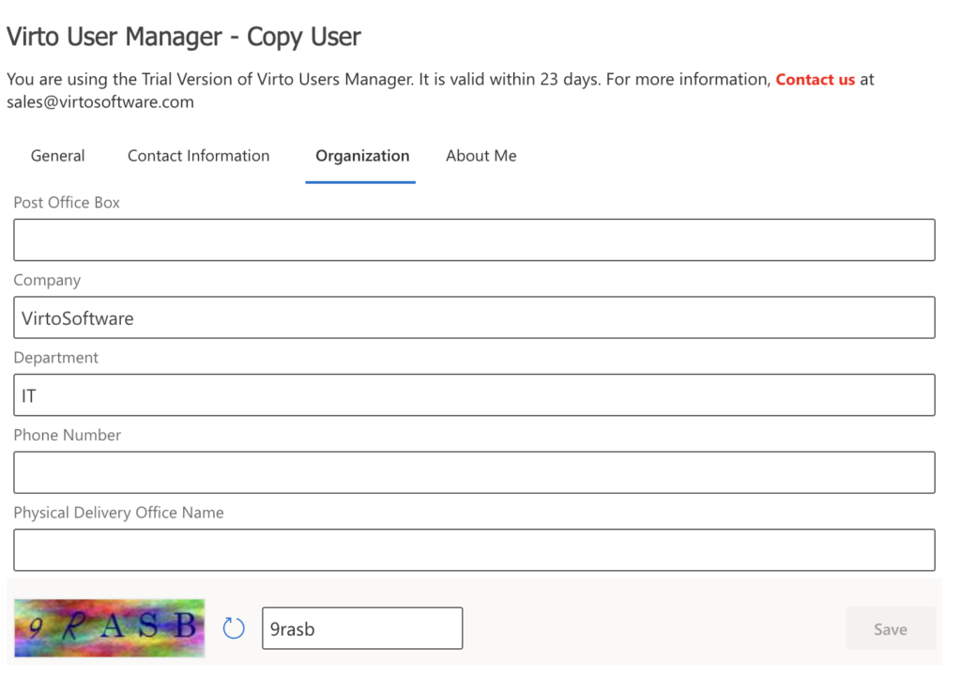Click the trial version notice text
The image size is (961, 679).
tap(375, 79)
